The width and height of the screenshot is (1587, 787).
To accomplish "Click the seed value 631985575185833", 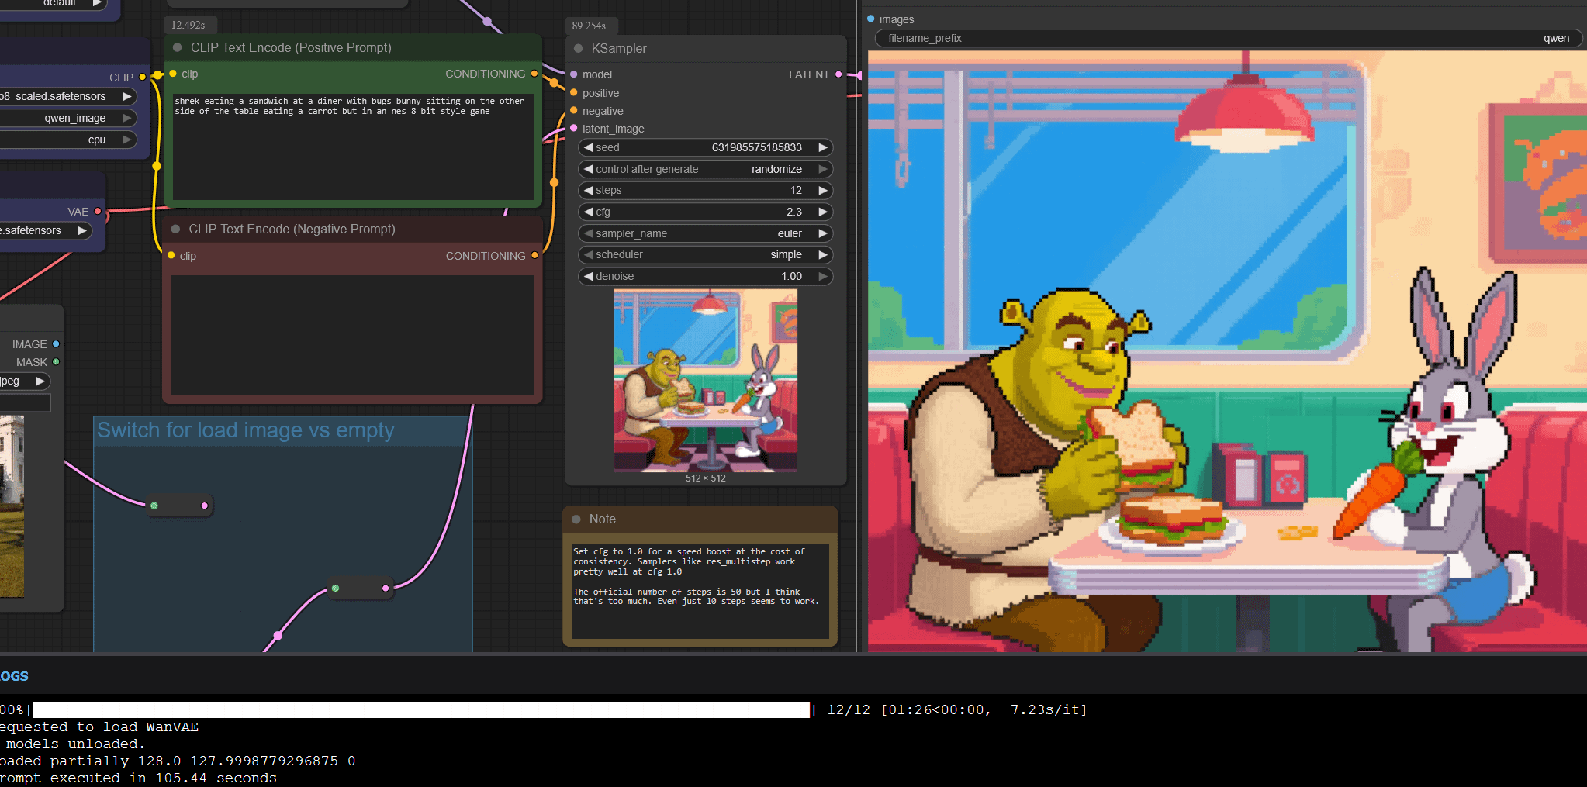I will click(757, 147).
